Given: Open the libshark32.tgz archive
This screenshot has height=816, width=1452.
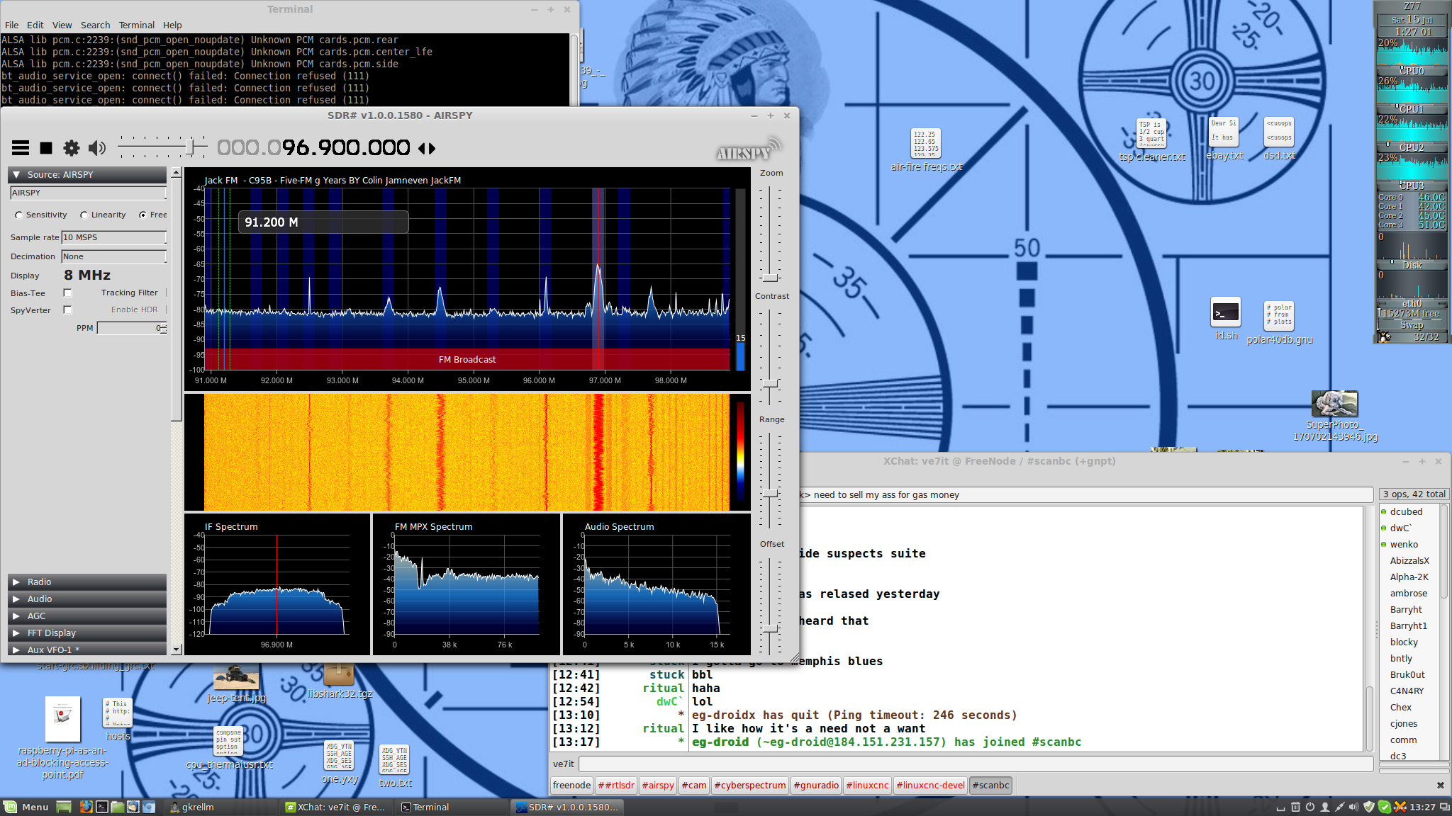Looking at the screenshot, I should pos(340,681).
